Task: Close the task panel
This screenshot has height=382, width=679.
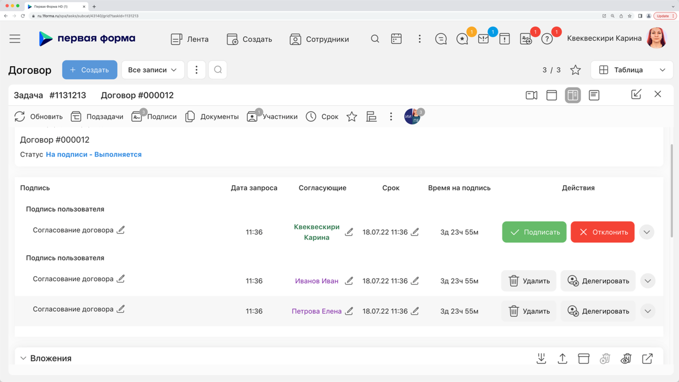Action: pos(657,95)
